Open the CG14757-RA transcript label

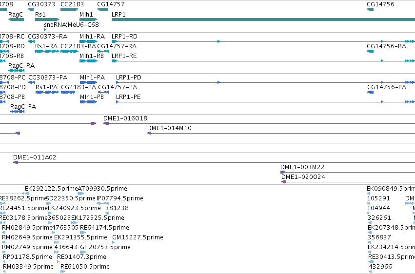pos(117,46)
